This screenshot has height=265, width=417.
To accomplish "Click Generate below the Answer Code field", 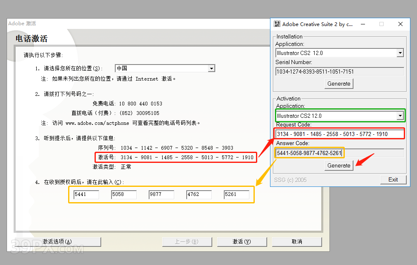I will coord(339,165).
